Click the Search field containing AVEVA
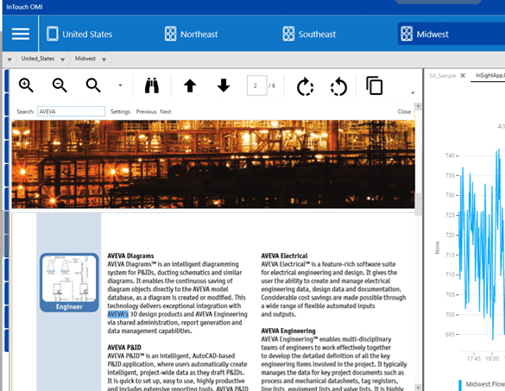The image size is (505, 391). click(71, 111)
